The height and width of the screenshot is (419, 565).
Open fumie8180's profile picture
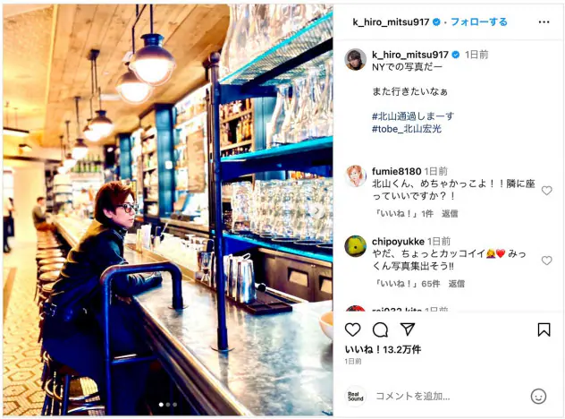click(355, 176)
